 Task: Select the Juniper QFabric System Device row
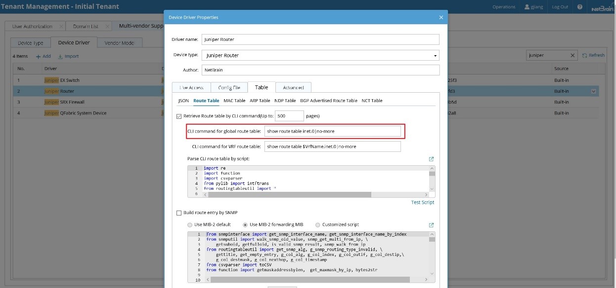[305, 113]
